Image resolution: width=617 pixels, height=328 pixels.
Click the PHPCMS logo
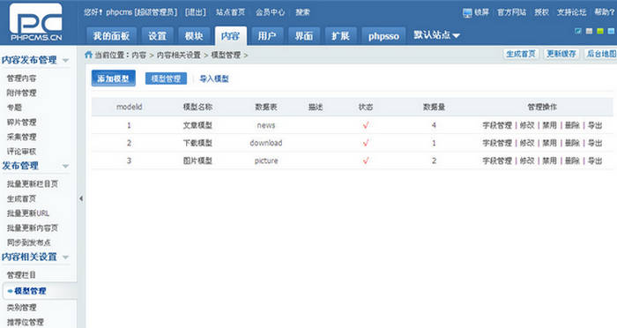pos(36,22)
